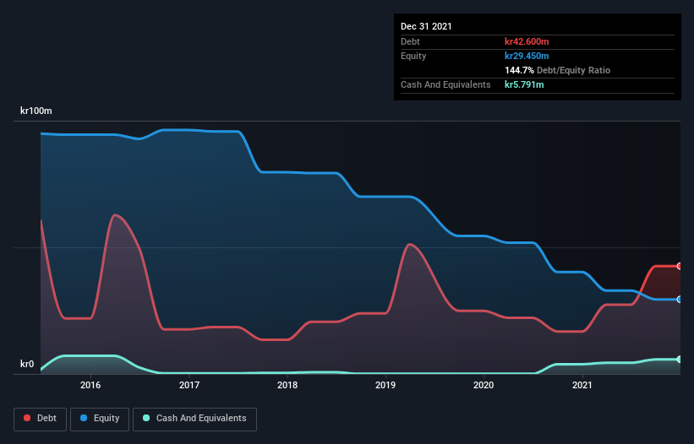Click the kr29.450m equity value

point(527,56)
